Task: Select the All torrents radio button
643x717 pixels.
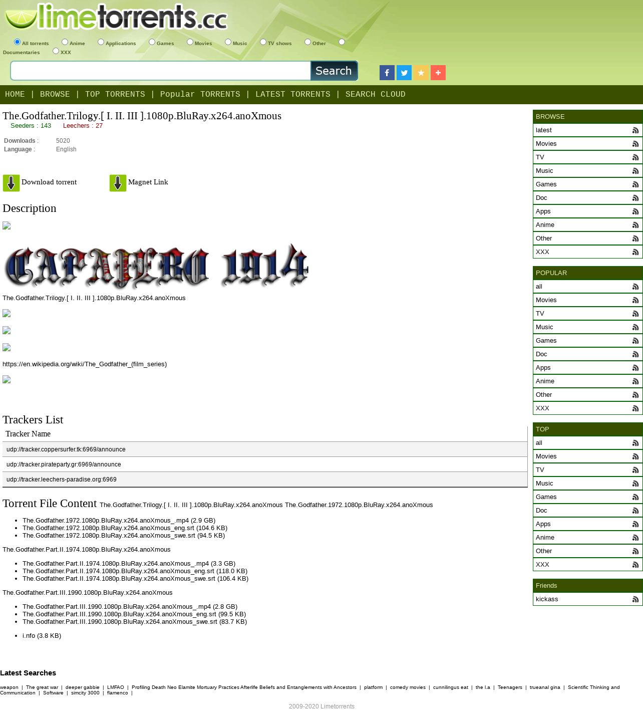Action: [x=17, y=42]
